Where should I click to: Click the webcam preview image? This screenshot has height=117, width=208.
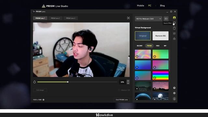81,50
